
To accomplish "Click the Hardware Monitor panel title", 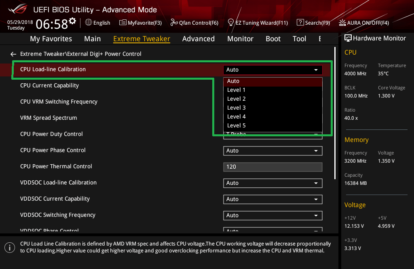I will pyautogui.click(x=379, y=38).
